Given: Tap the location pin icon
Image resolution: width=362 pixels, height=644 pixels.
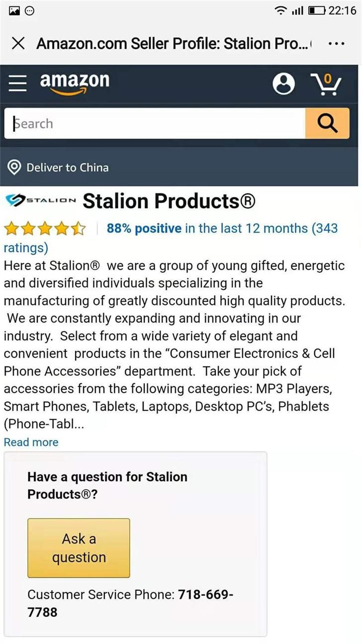Looking at the screenshot, I should point(14,168).
